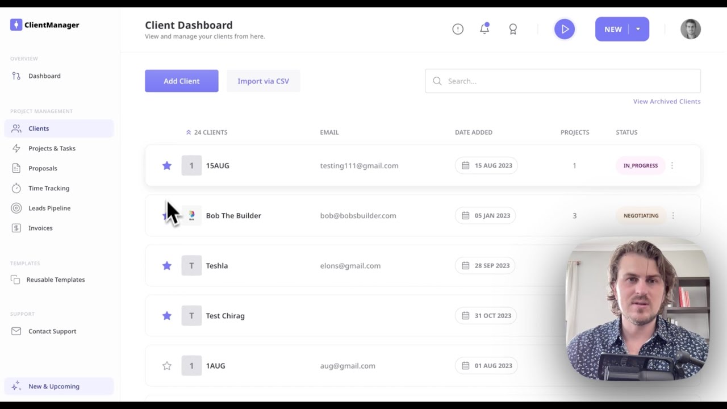Click the 31 OCT 2023 date chip
This screenshot has height=409, width=727.
(x=486, y=315)
